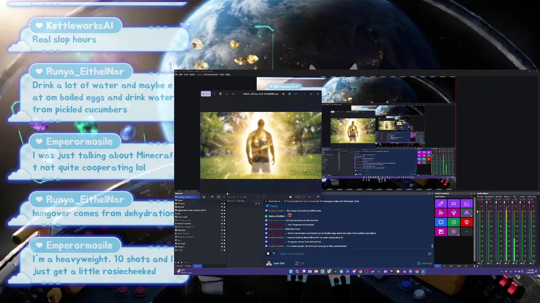Open the Tweet link in chat
Viewport: 540px width, 303px height.
(274, 206)
